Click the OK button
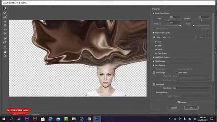This screenshot has width=217, height=122. coord(191,108)
